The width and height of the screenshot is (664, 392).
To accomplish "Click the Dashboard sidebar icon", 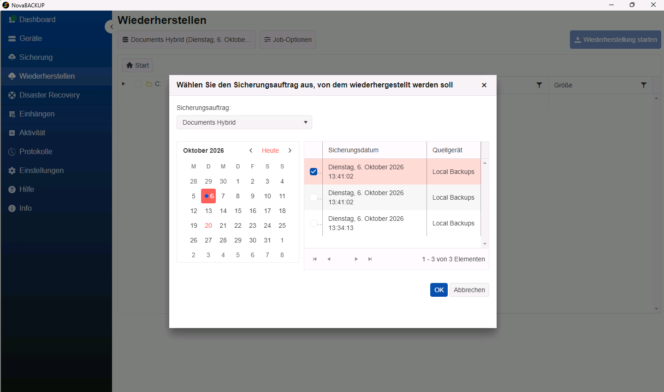I will [12, 19].
